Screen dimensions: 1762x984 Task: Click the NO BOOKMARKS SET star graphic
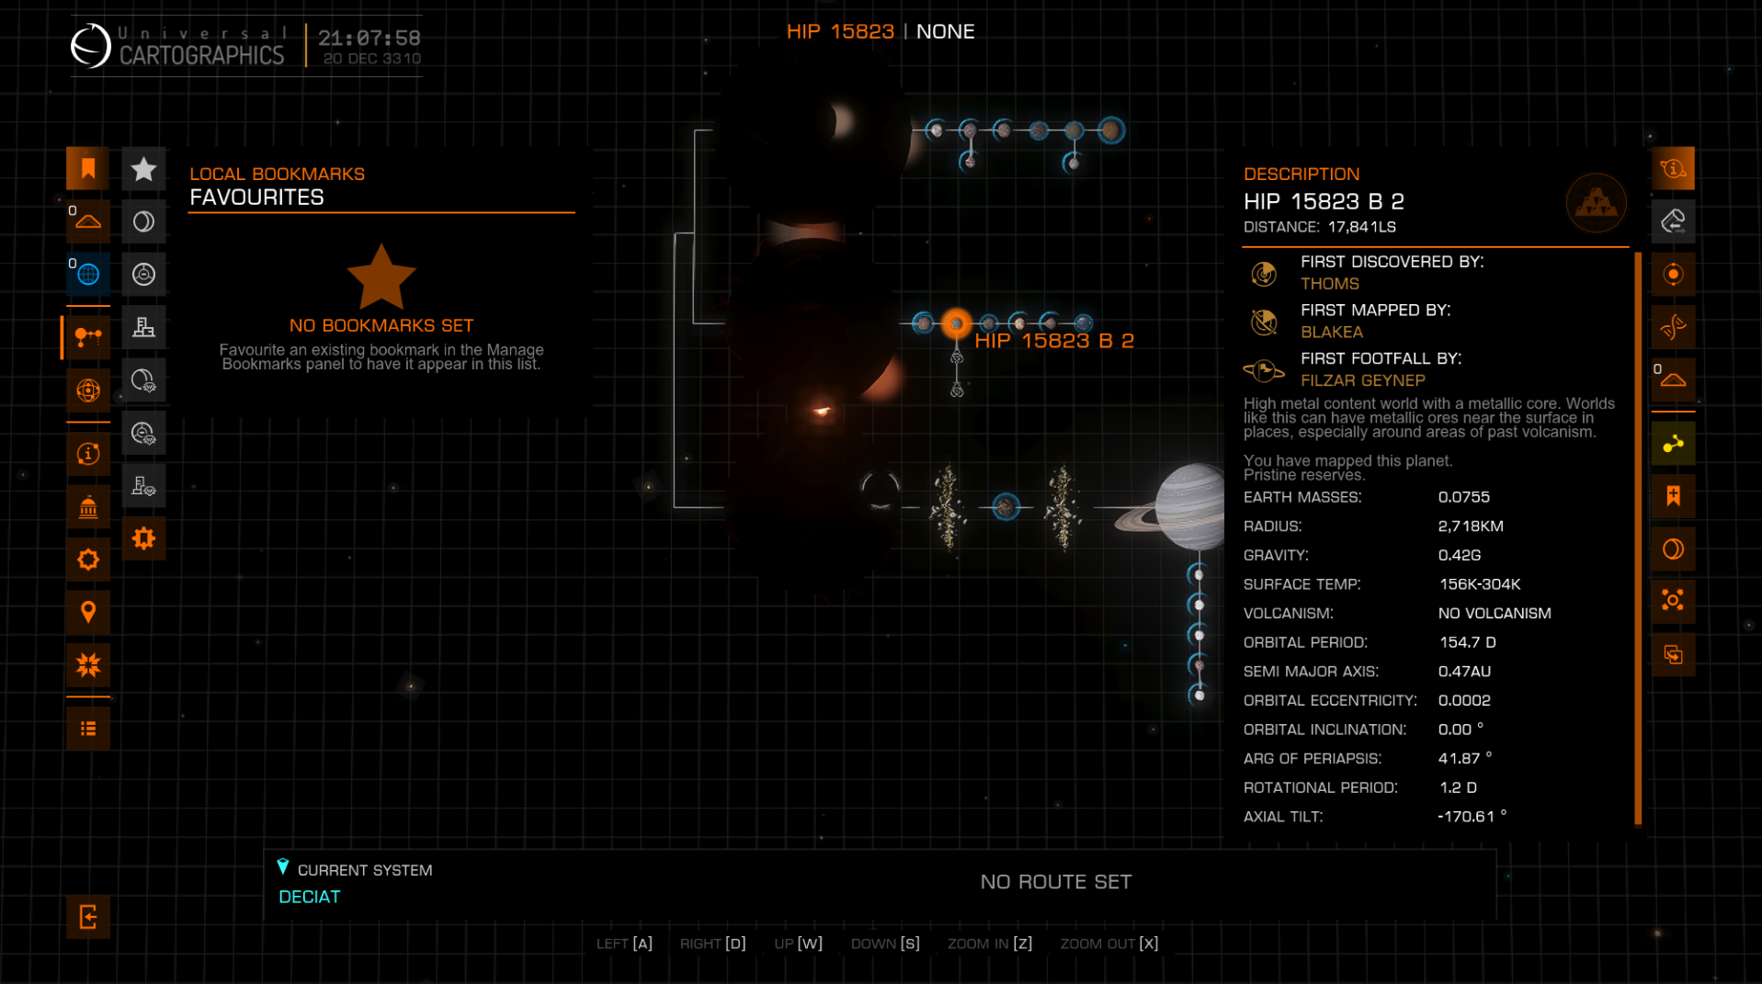(x=381, y=276)
